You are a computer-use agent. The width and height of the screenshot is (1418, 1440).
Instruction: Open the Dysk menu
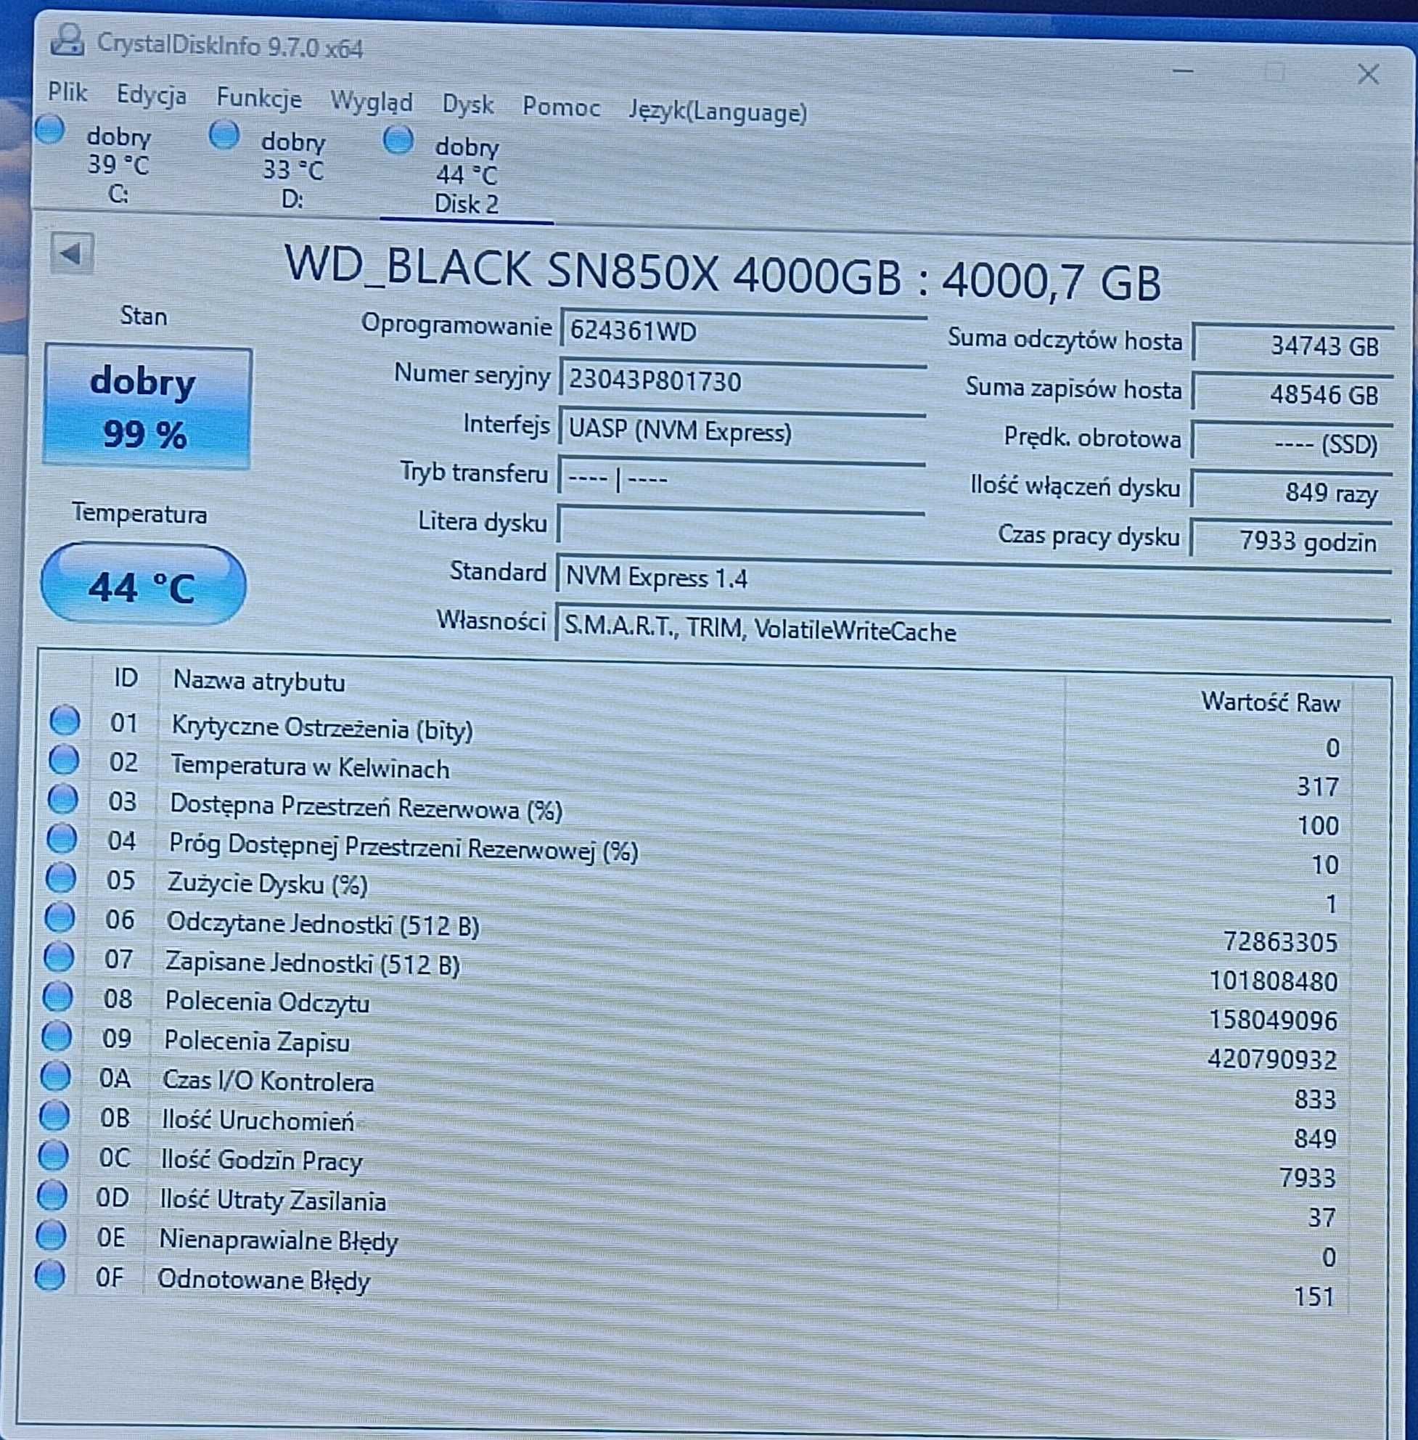pos(467,105)
